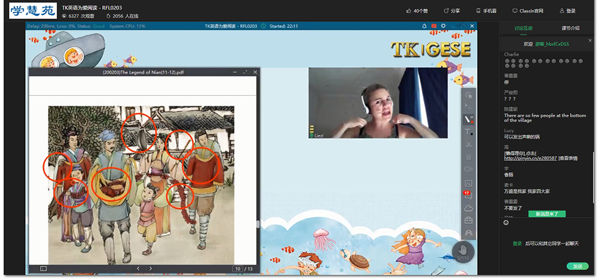Screen dimensions: 598x279
Task: Go to previous PDF page
Action: pyautogui.click(x=138, y=268)
